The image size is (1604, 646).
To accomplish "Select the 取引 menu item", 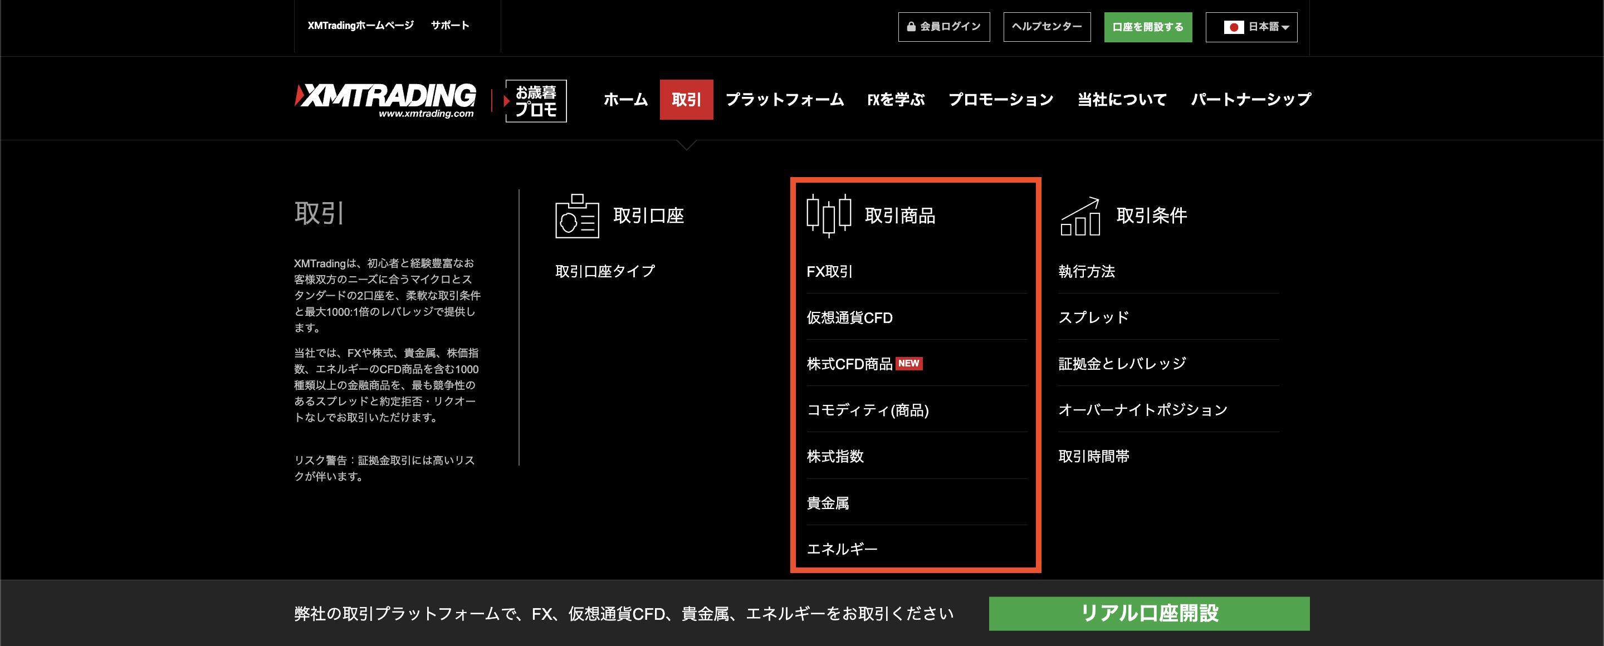I will pyautogui.click(x=686, y=100).
